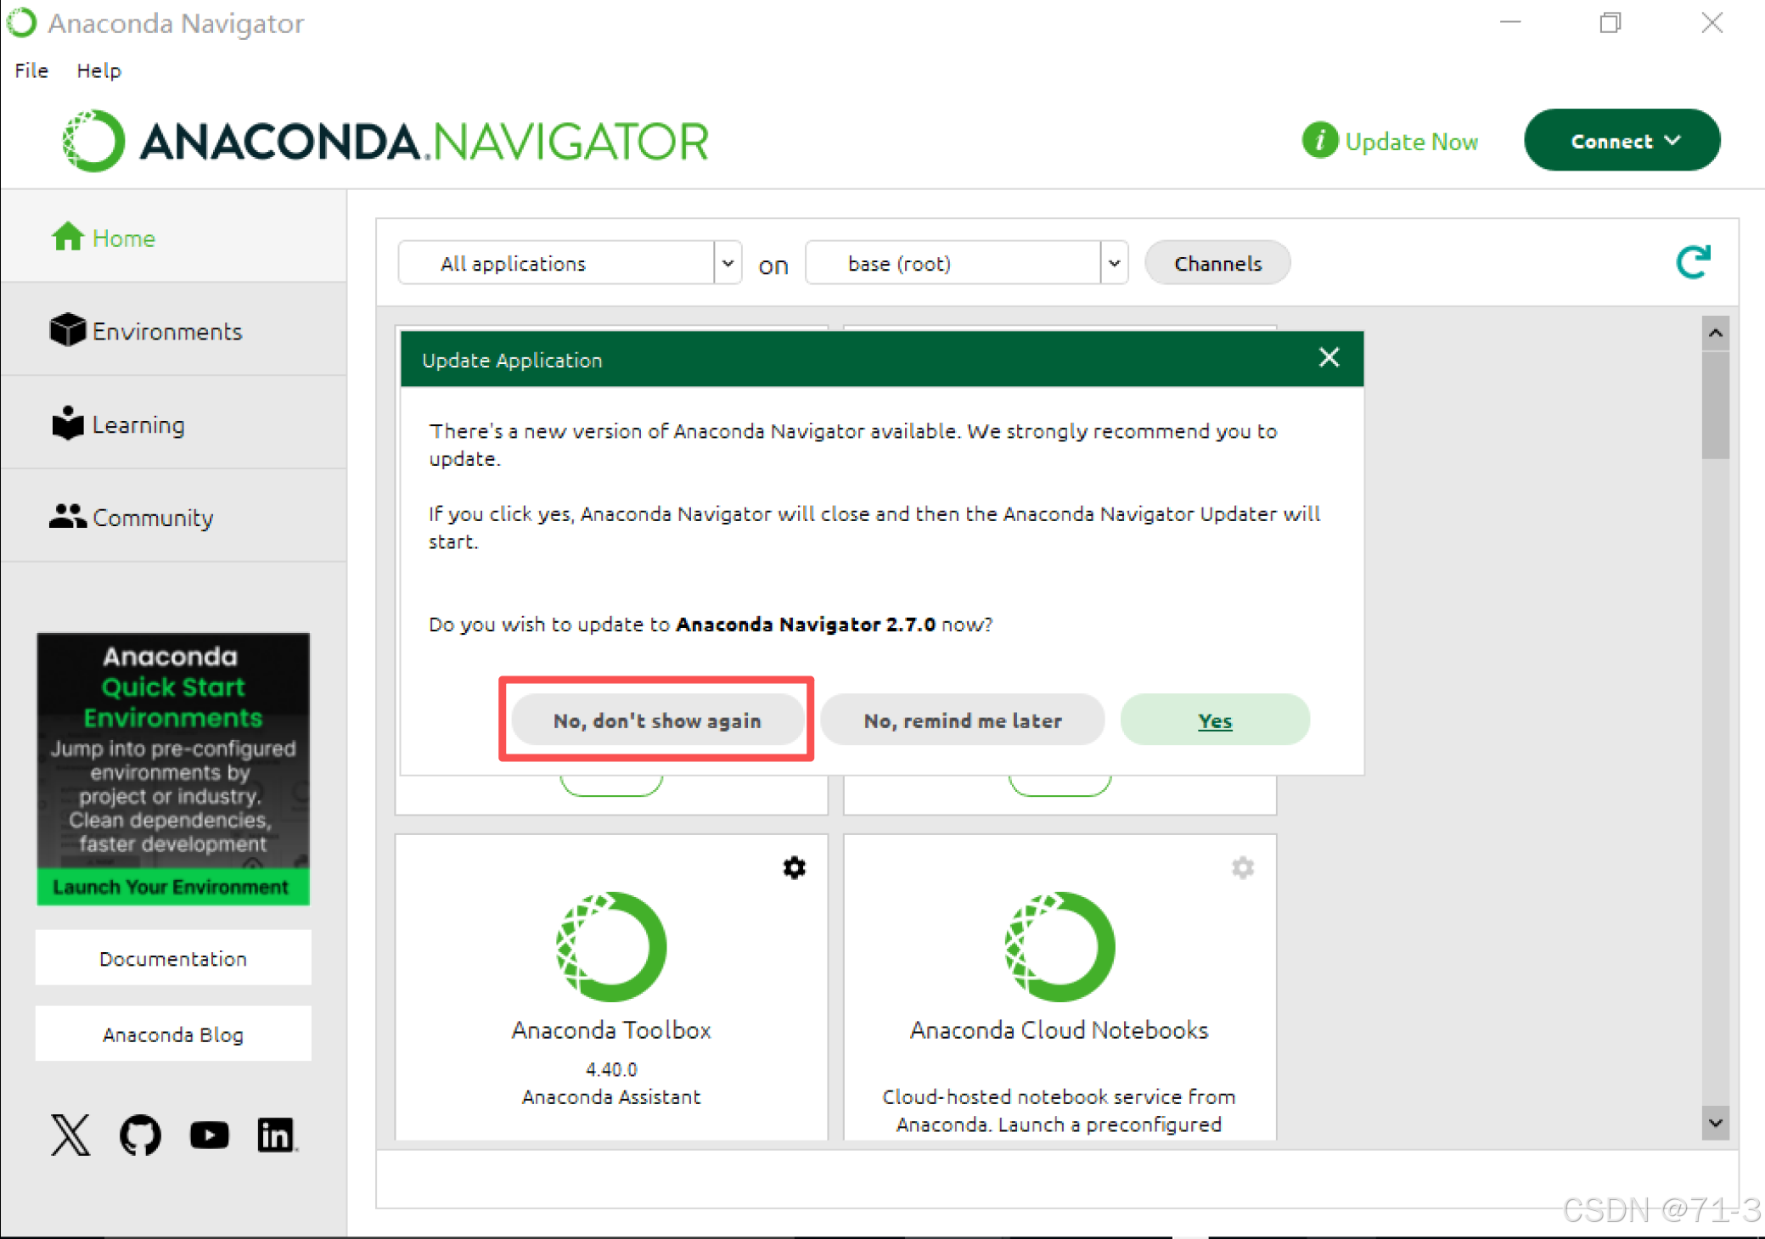This screenshot has width=1765, height=1239.
Task: Open Anaconda Cloud Notebooks settings gear
Action: 1243,867
